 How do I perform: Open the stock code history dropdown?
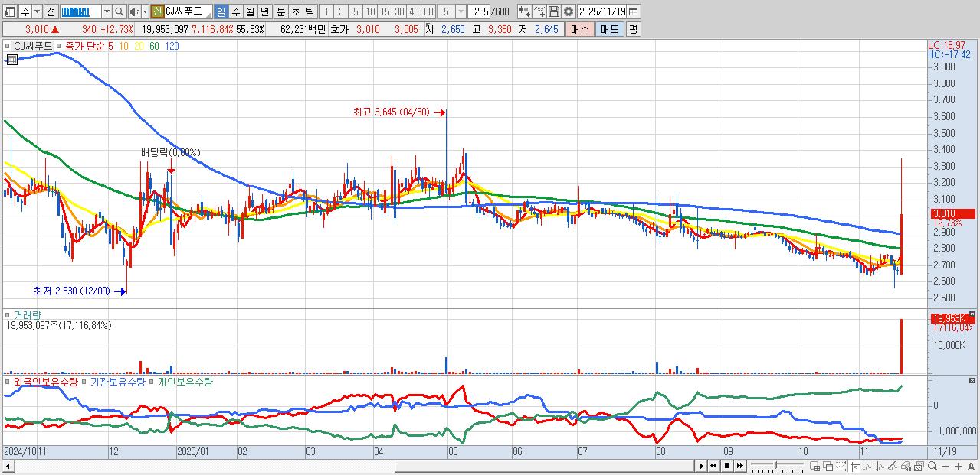tap(107, 11)
